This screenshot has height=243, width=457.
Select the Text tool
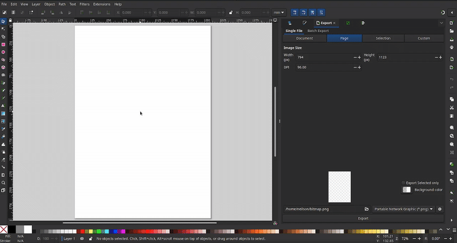click(x=3, y=106)
